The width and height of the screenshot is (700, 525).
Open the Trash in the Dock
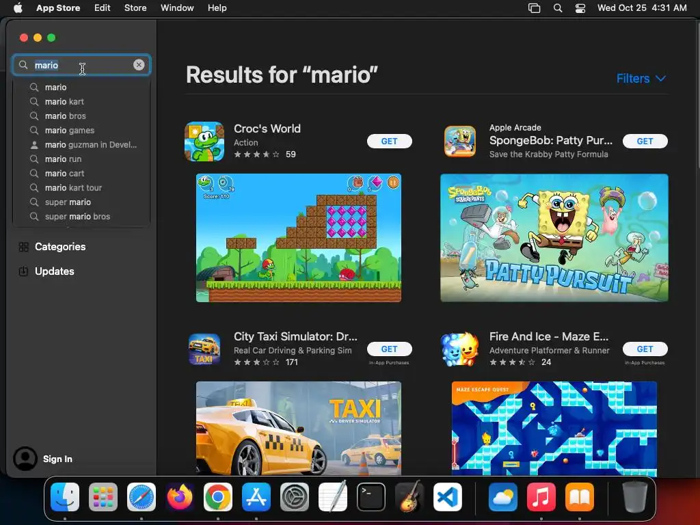635,497
